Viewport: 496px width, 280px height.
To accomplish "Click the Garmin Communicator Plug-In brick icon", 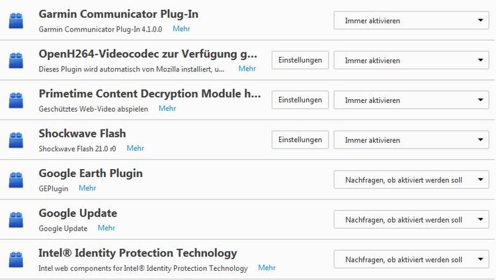I will (16, 20).
